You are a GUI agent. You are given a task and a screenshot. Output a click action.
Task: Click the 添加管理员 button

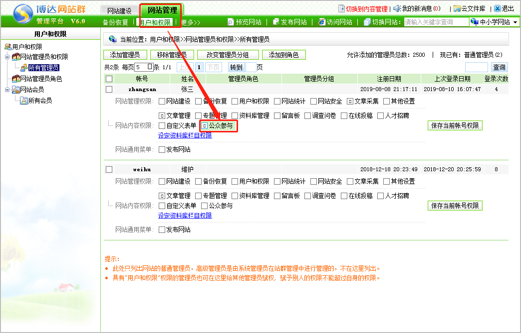[x=125, y=55]
